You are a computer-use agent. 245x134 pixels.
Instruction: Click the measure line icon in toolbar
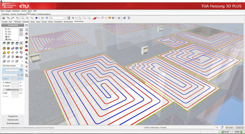click(80, 18)
